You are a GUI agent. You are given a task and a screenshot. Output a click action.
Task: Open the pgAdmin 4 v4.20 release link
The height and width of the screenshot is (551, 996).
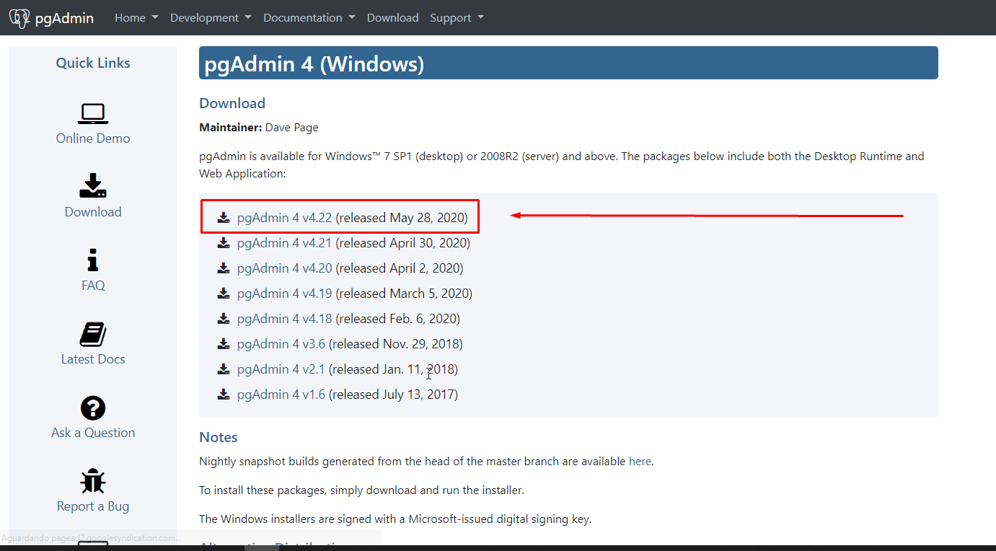coord(284,268)
